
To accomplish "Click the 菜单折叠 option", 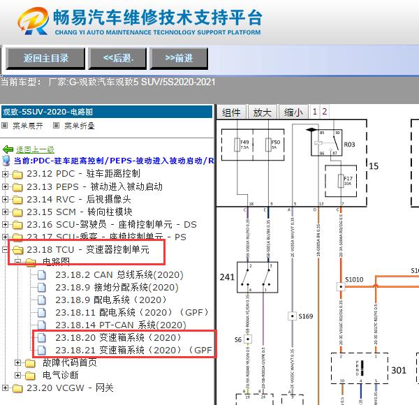I will click(x=80, y=126).
